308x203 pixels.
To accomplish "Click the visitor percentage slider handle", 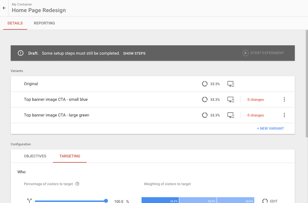I will (x=106, y=201).
